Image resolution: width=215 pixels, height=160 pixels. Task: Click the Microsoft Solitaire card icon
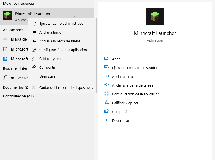[5, 59]
